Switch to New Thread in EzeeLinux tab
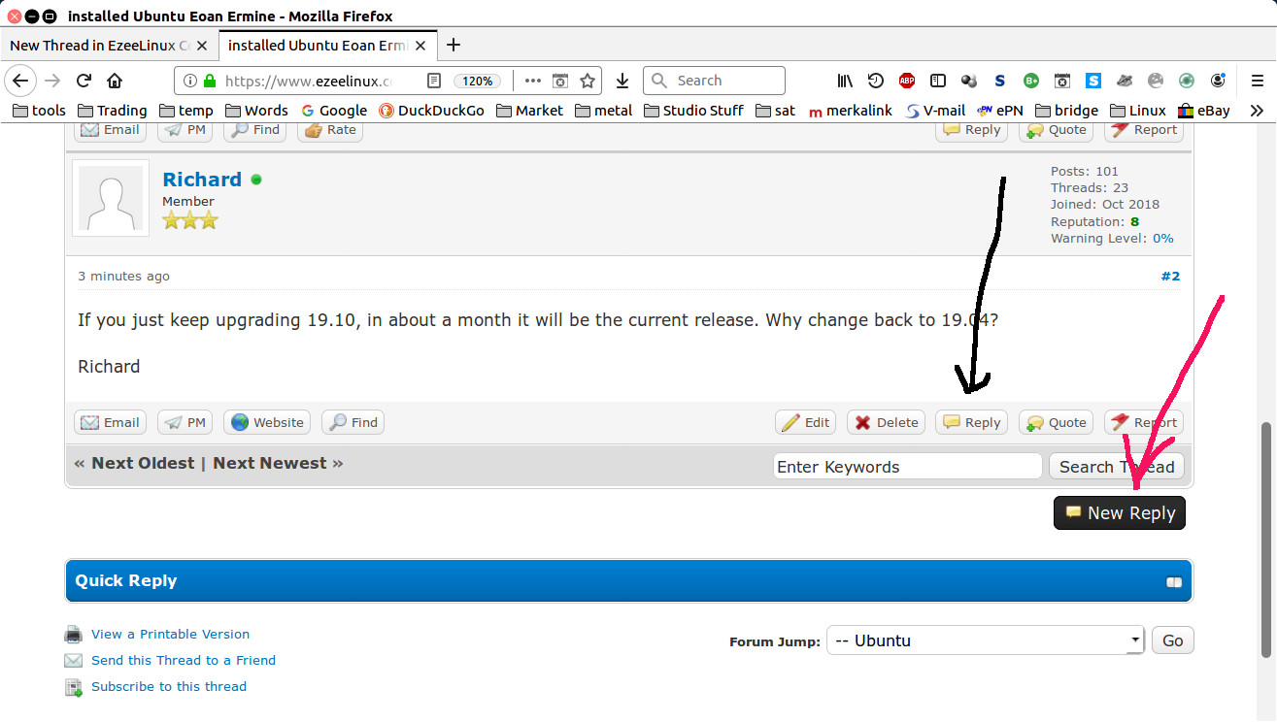Screen dimensions: 1277x722 99,46
